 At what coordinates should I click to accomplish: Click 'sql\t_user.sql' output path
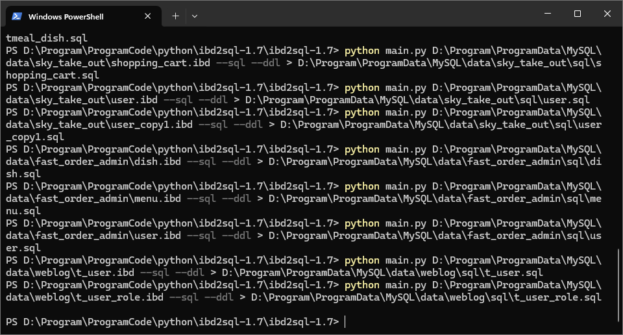tap(502, 273)
